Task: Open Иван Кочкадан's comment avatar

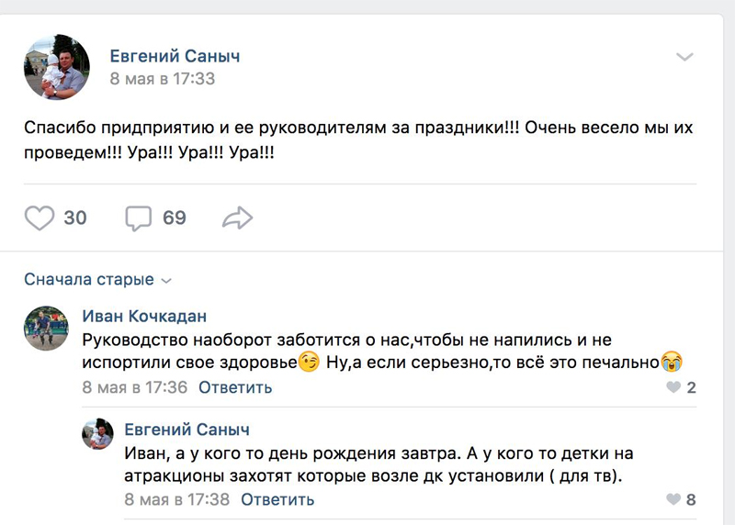Action: coord(46,329)
